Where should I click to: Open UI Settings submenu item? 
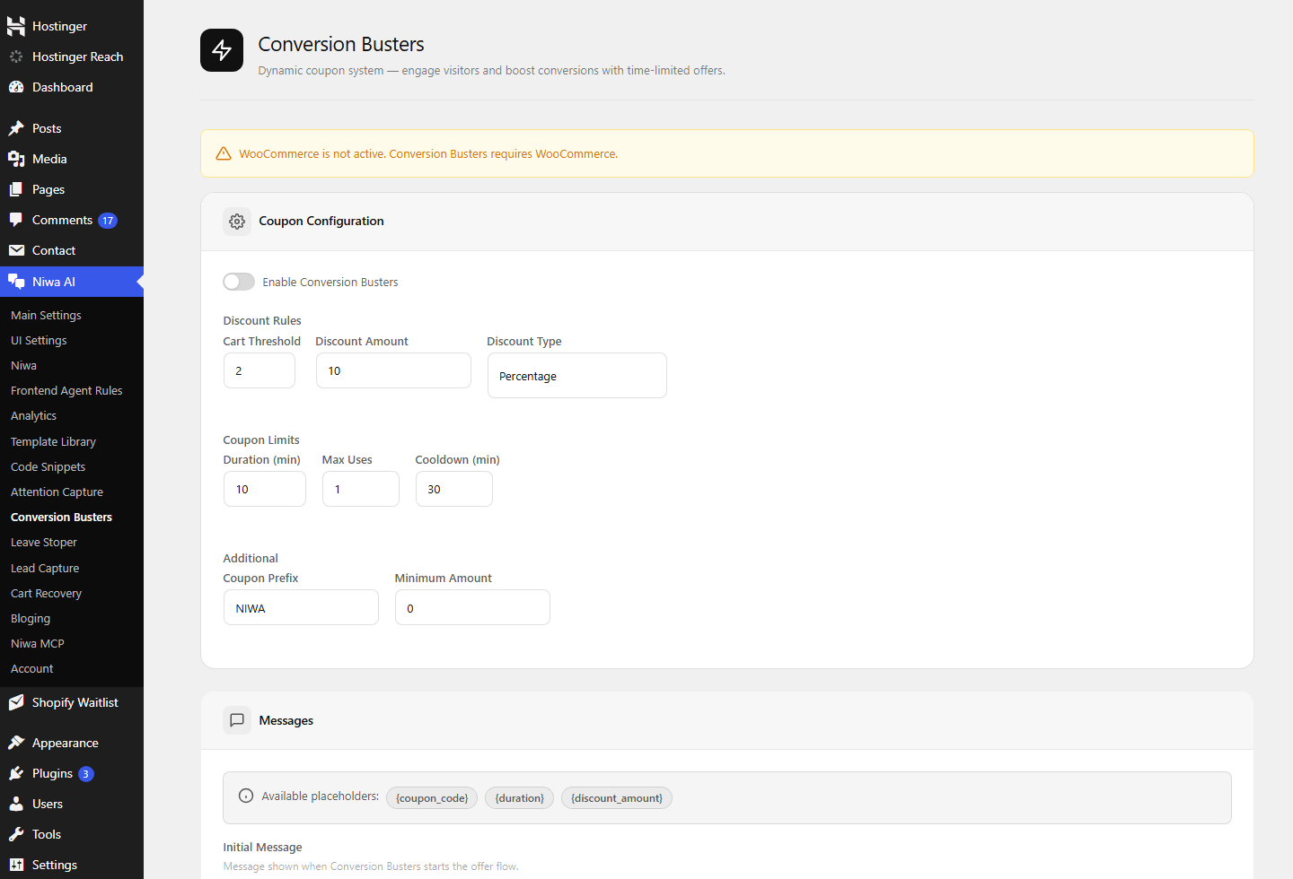tap(39, 340)
